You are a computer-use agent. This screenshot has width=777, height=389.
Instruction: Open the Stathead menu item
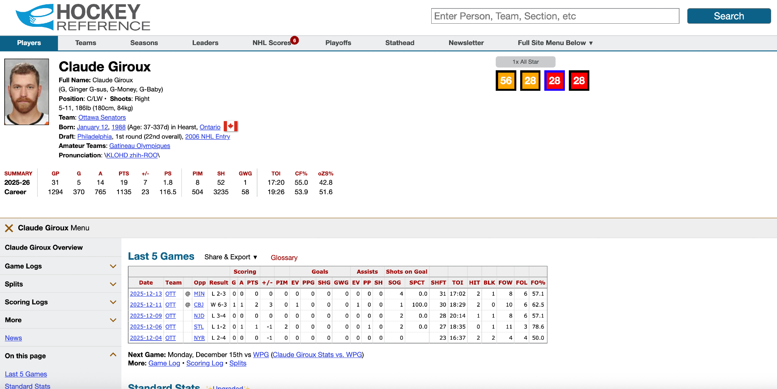tap(399, 43)
